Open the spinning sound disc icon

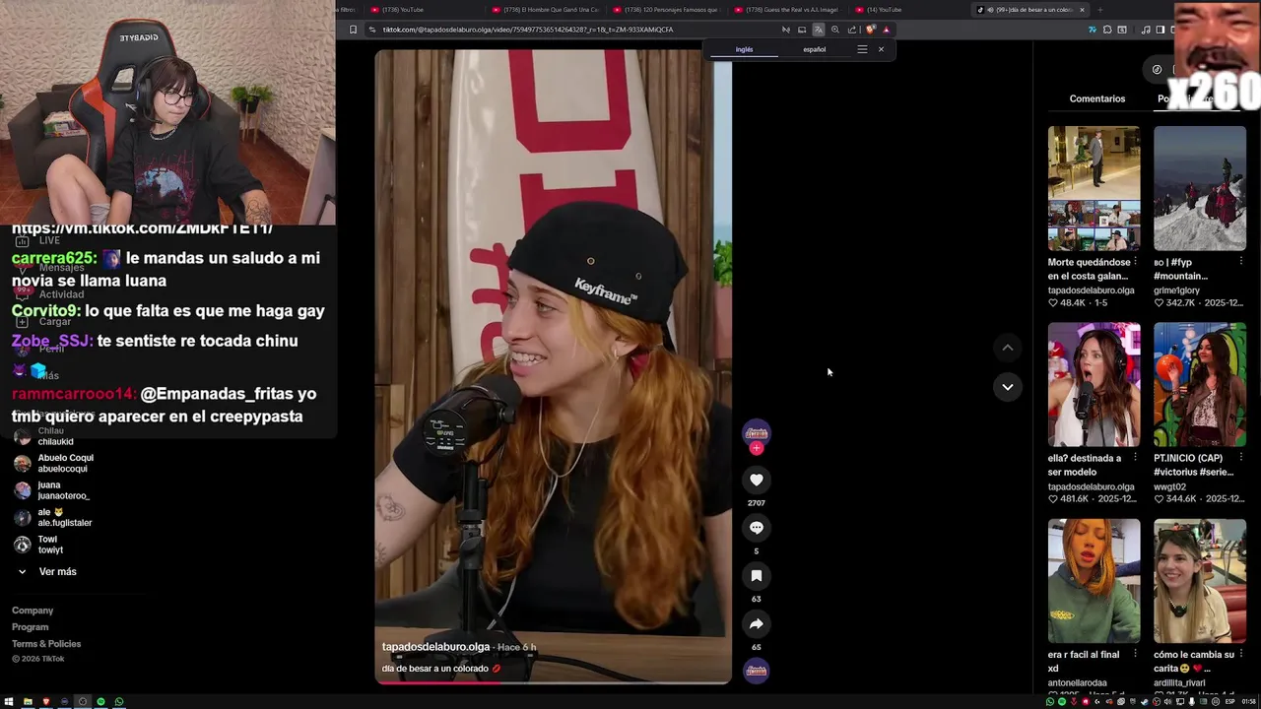[756, 671]
